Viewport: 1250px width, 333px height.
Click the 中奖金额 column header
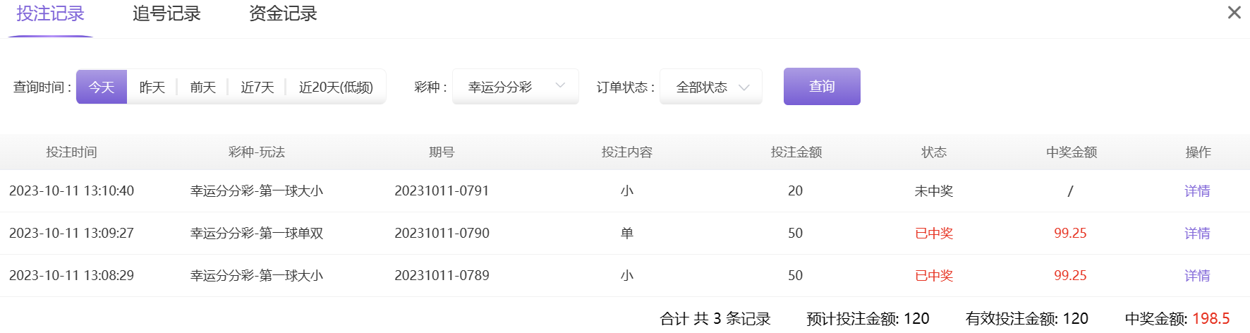pos(1072,152)
